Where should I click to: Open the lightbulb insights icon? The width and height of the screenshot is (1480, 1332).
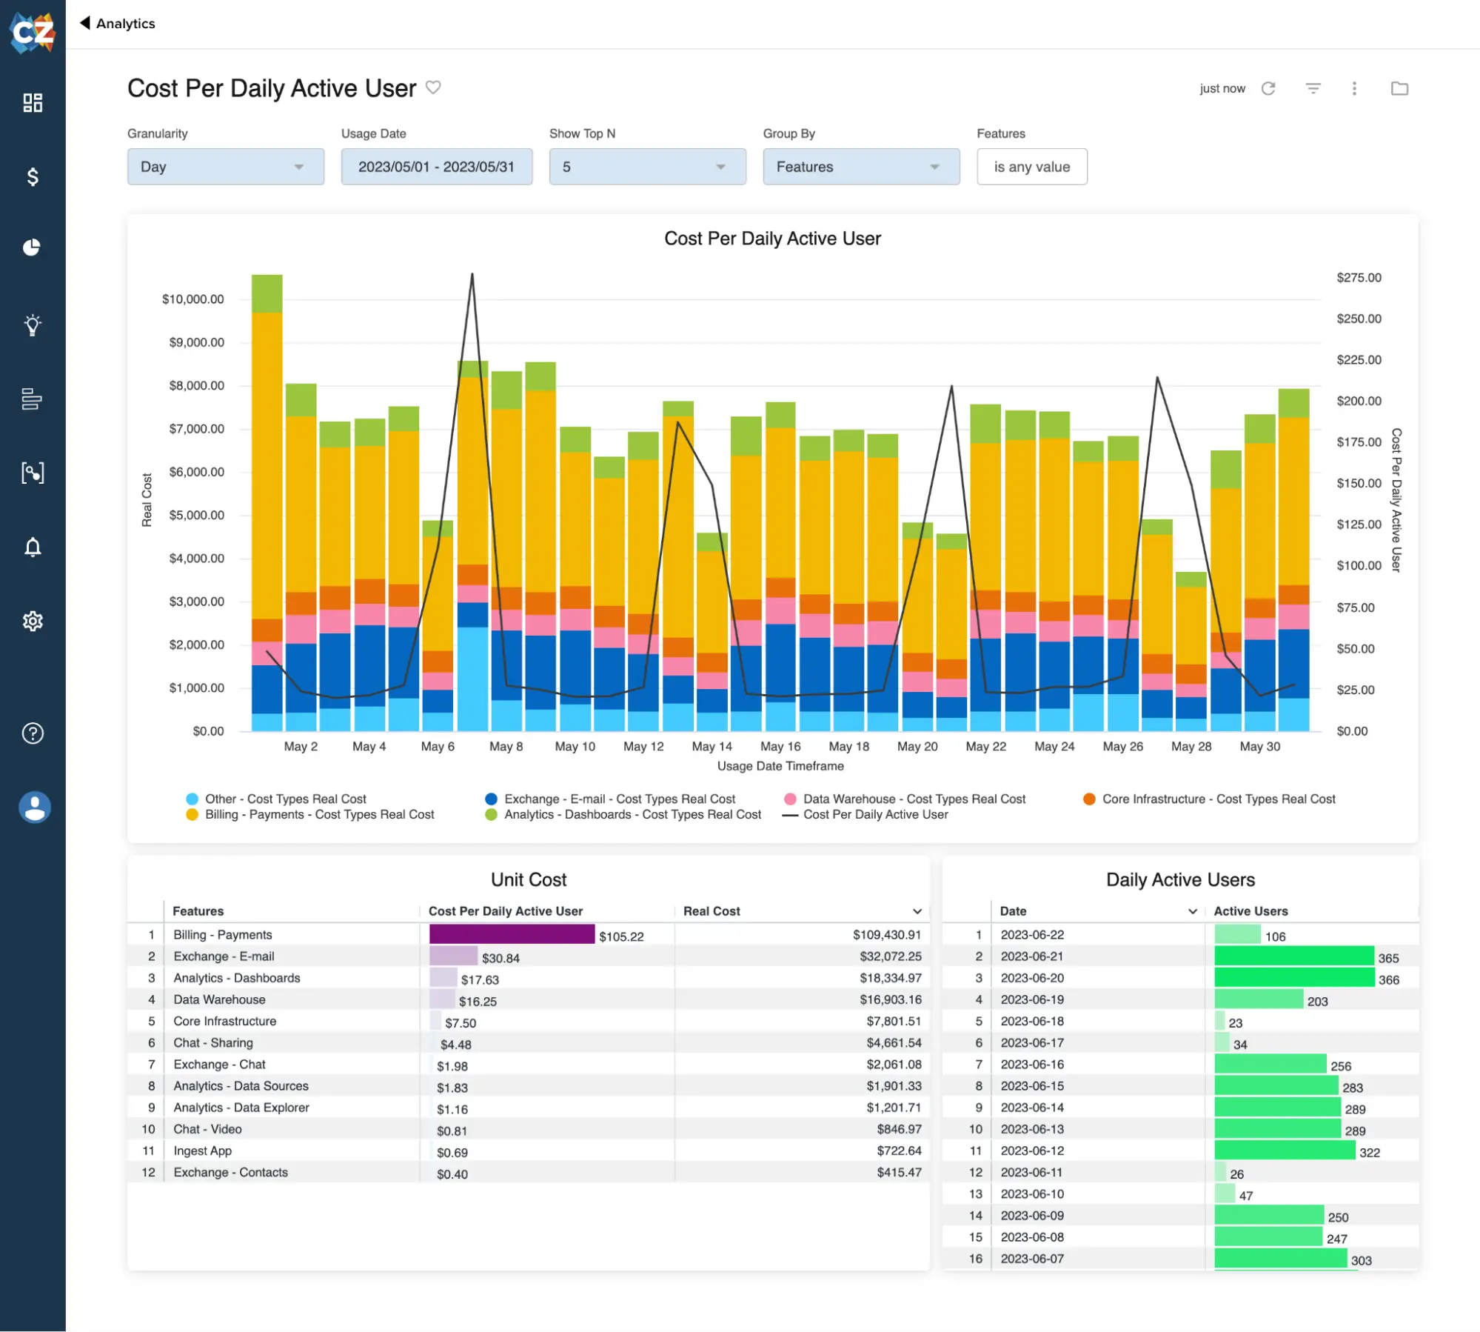tap(33, 324)
